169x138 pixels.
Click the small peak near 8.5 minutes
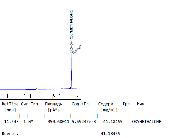(x=36, y=89)
